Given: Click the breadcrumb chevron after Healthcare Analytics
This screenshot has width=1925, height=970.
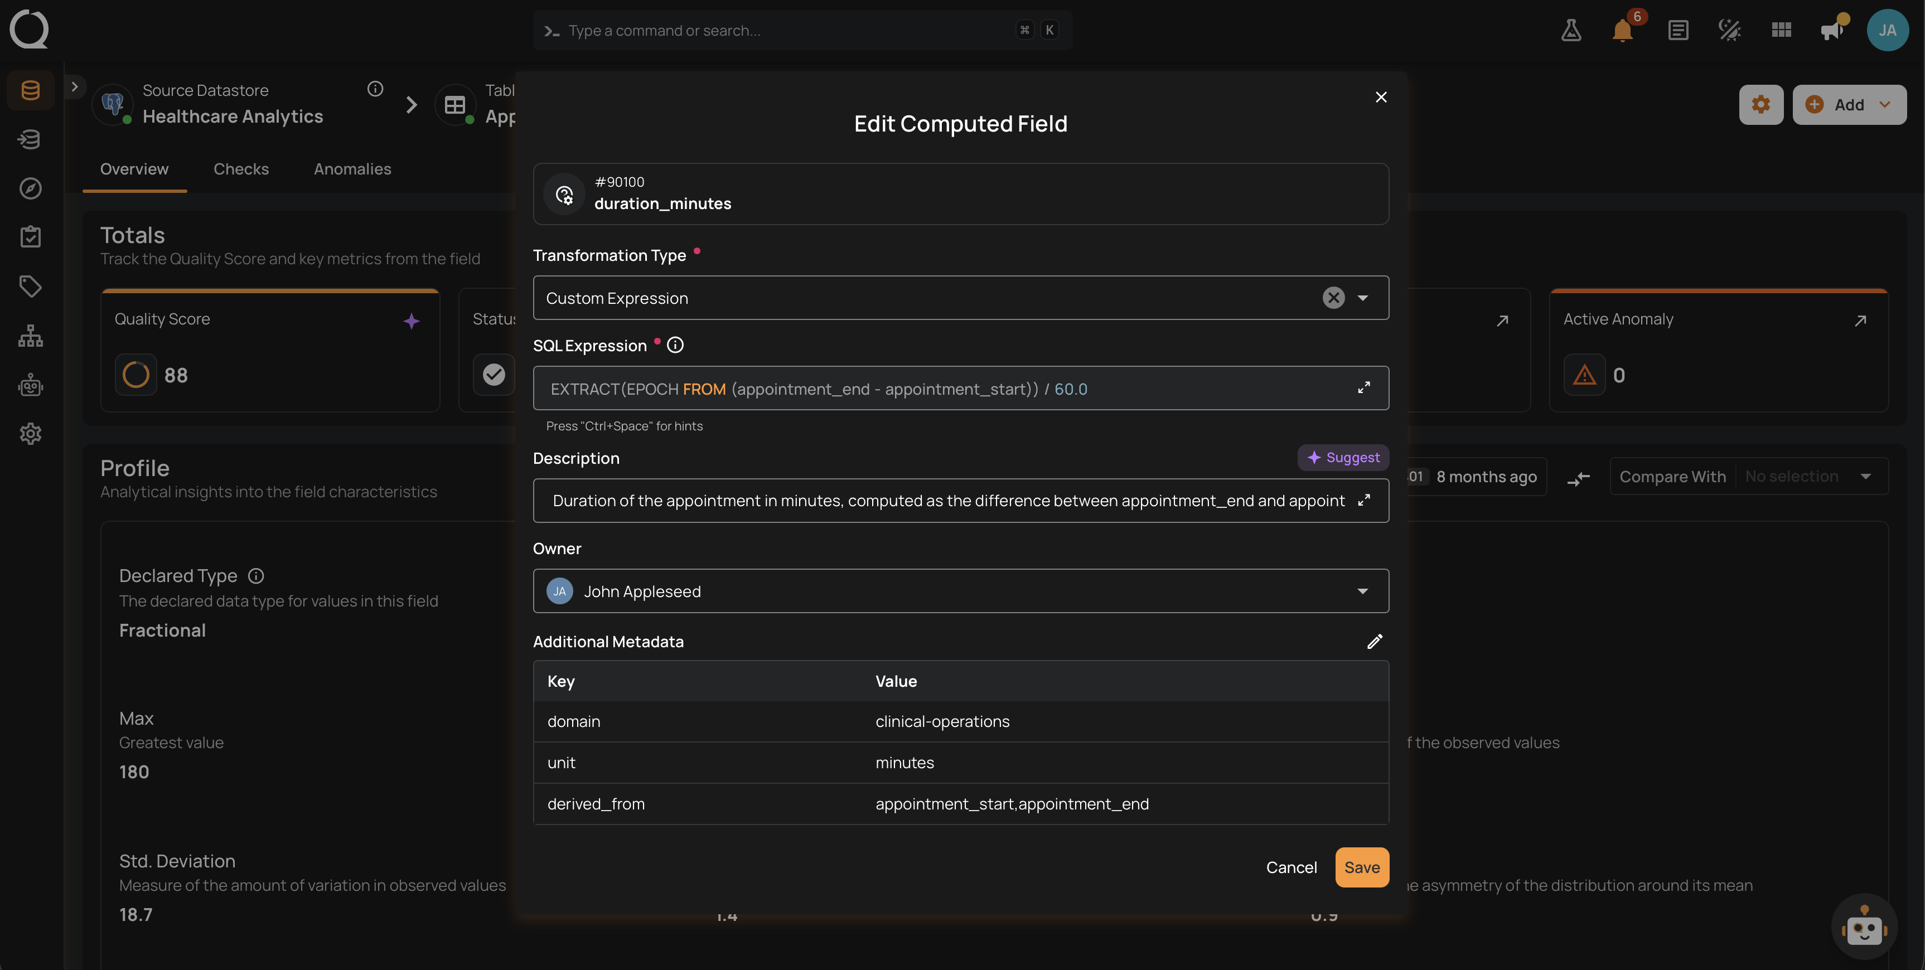Looking at the screenshot, I should 411,105.
